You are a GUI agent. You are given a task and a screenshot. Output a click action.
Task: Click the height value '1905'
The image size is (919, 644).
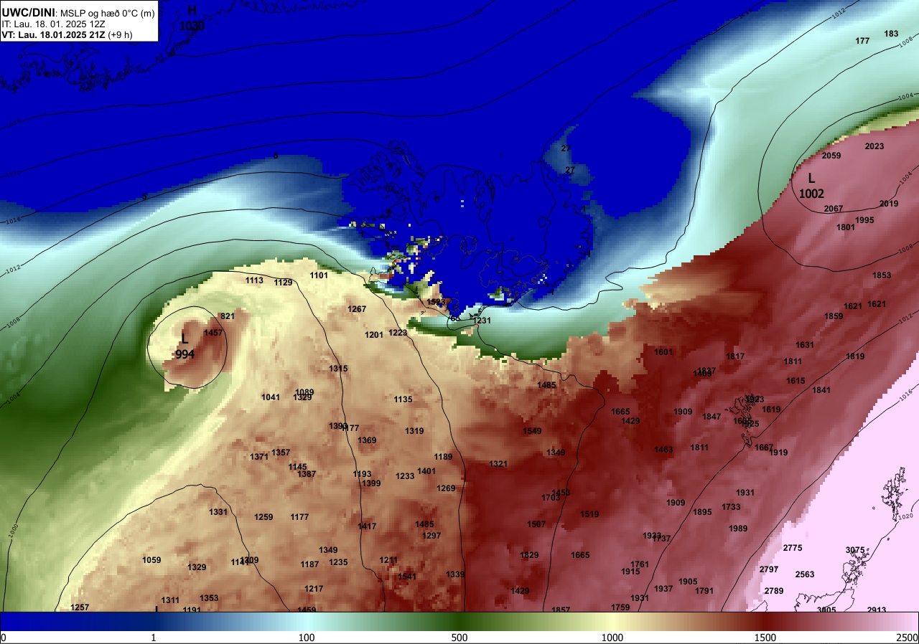pos(688,582)
